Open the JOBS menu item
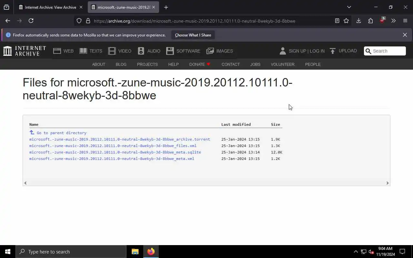This screenshot has height=258, width=413. [255, 64]
